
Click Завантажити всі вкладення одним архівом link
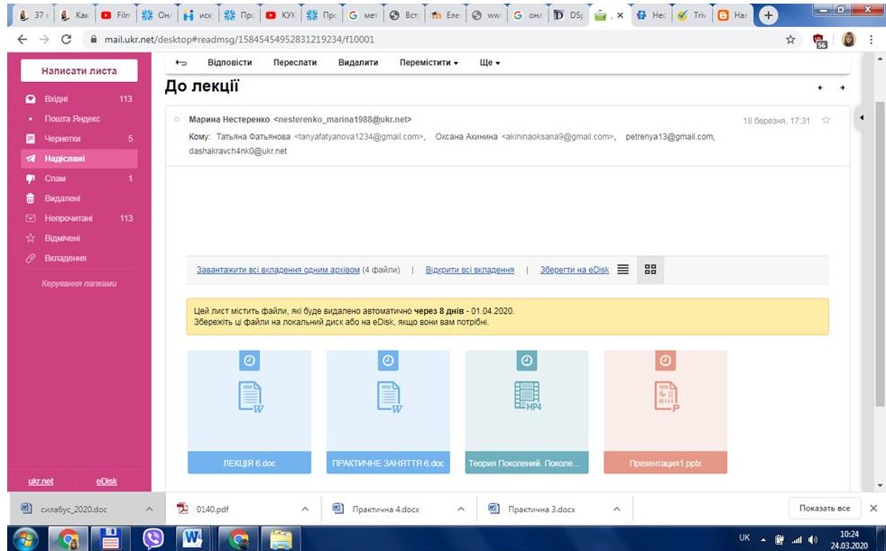point(278,270)
